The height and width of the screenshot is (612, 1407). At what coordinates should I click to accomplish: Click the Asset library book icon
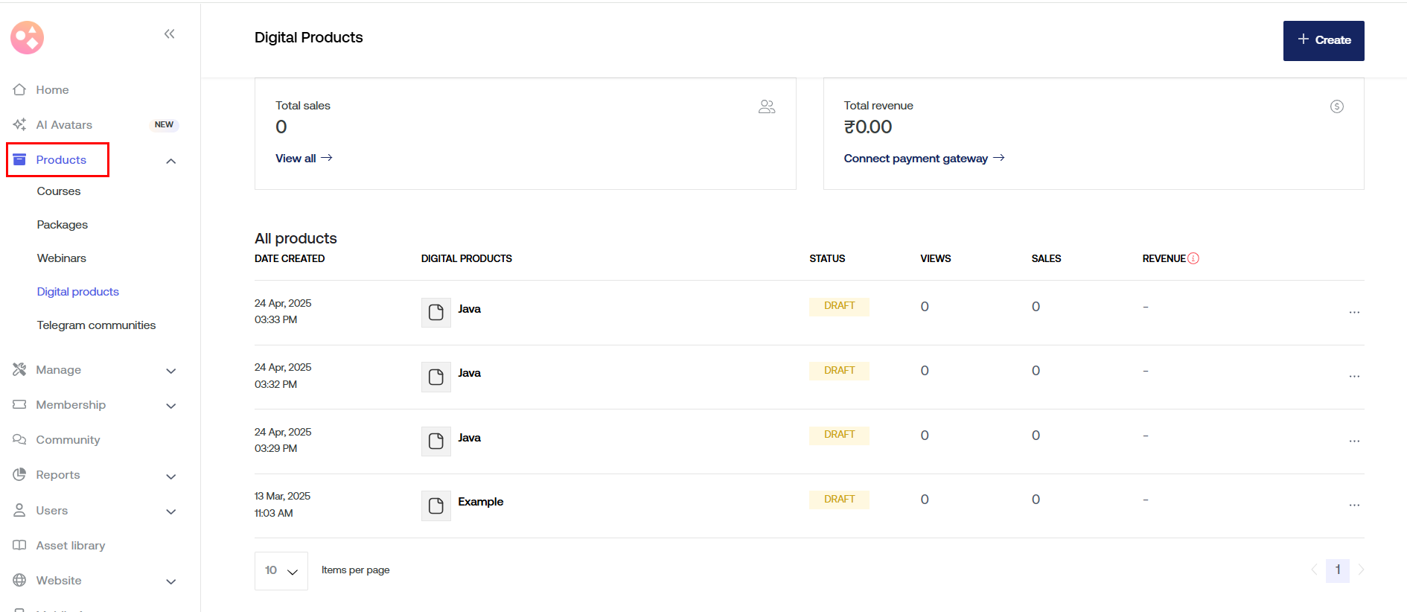click(x=20, y=546)
